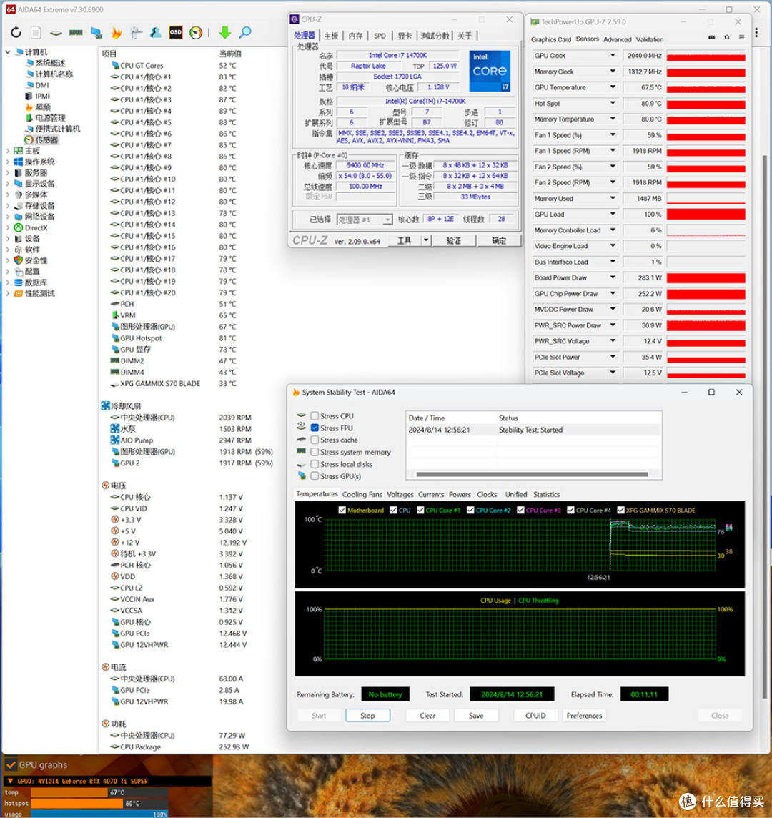Expand the DirectX tree node
Viewport: 772px width, 818px height.
[x=7, y=227]
